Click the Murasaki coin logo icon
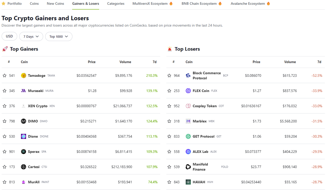This screenshot has height=190, width=327. (x=24, y=91)
